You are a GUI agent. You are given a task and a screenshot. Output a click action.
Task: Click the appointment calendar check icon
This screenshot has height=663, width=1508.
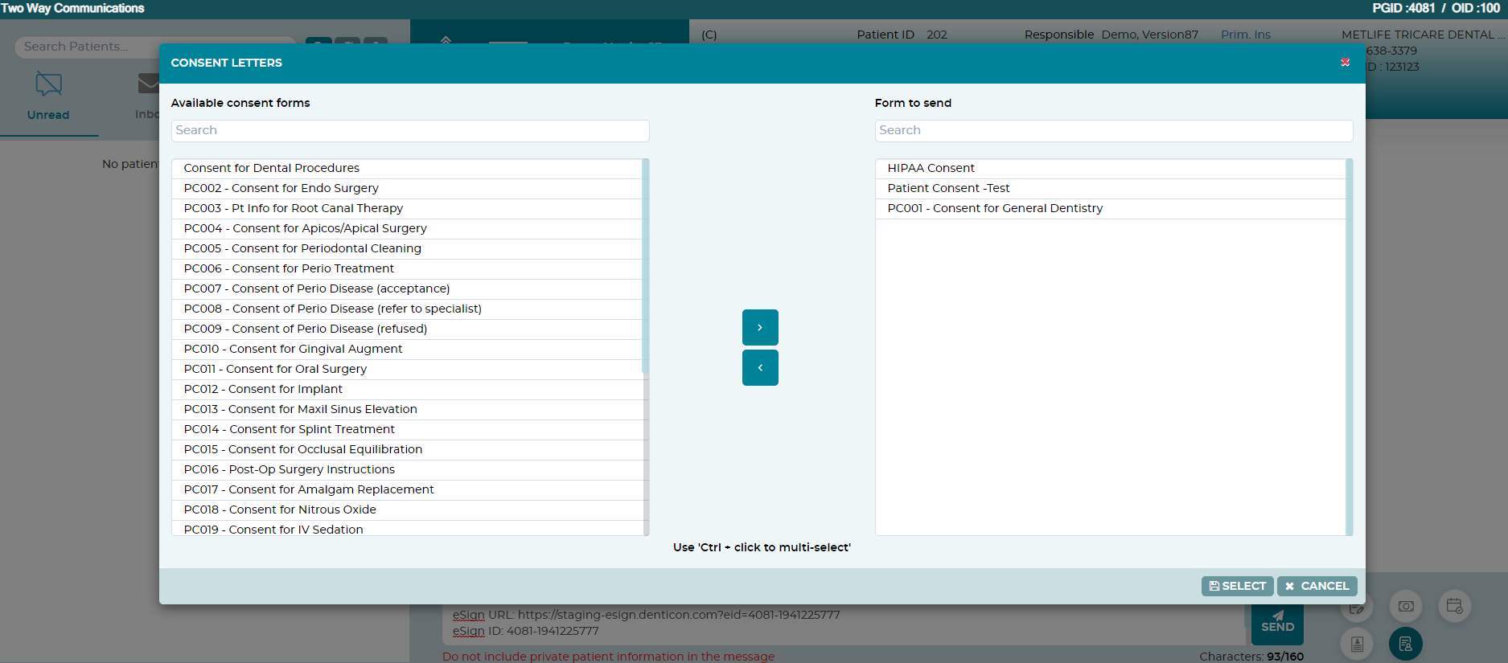[1454, 606]
